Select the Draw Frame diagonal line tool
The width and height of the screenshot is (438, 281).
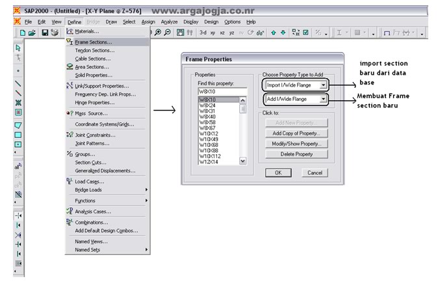point(18,83)
